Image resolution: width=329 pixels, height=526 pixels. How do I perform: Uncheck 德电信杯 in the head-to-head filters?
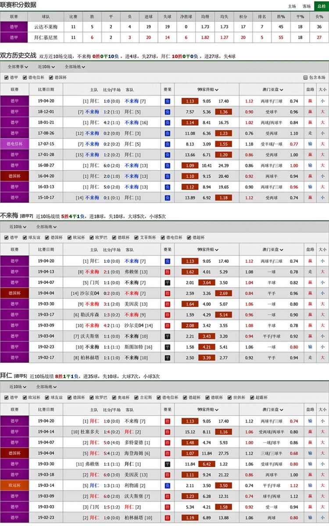[x=25, y=78]
